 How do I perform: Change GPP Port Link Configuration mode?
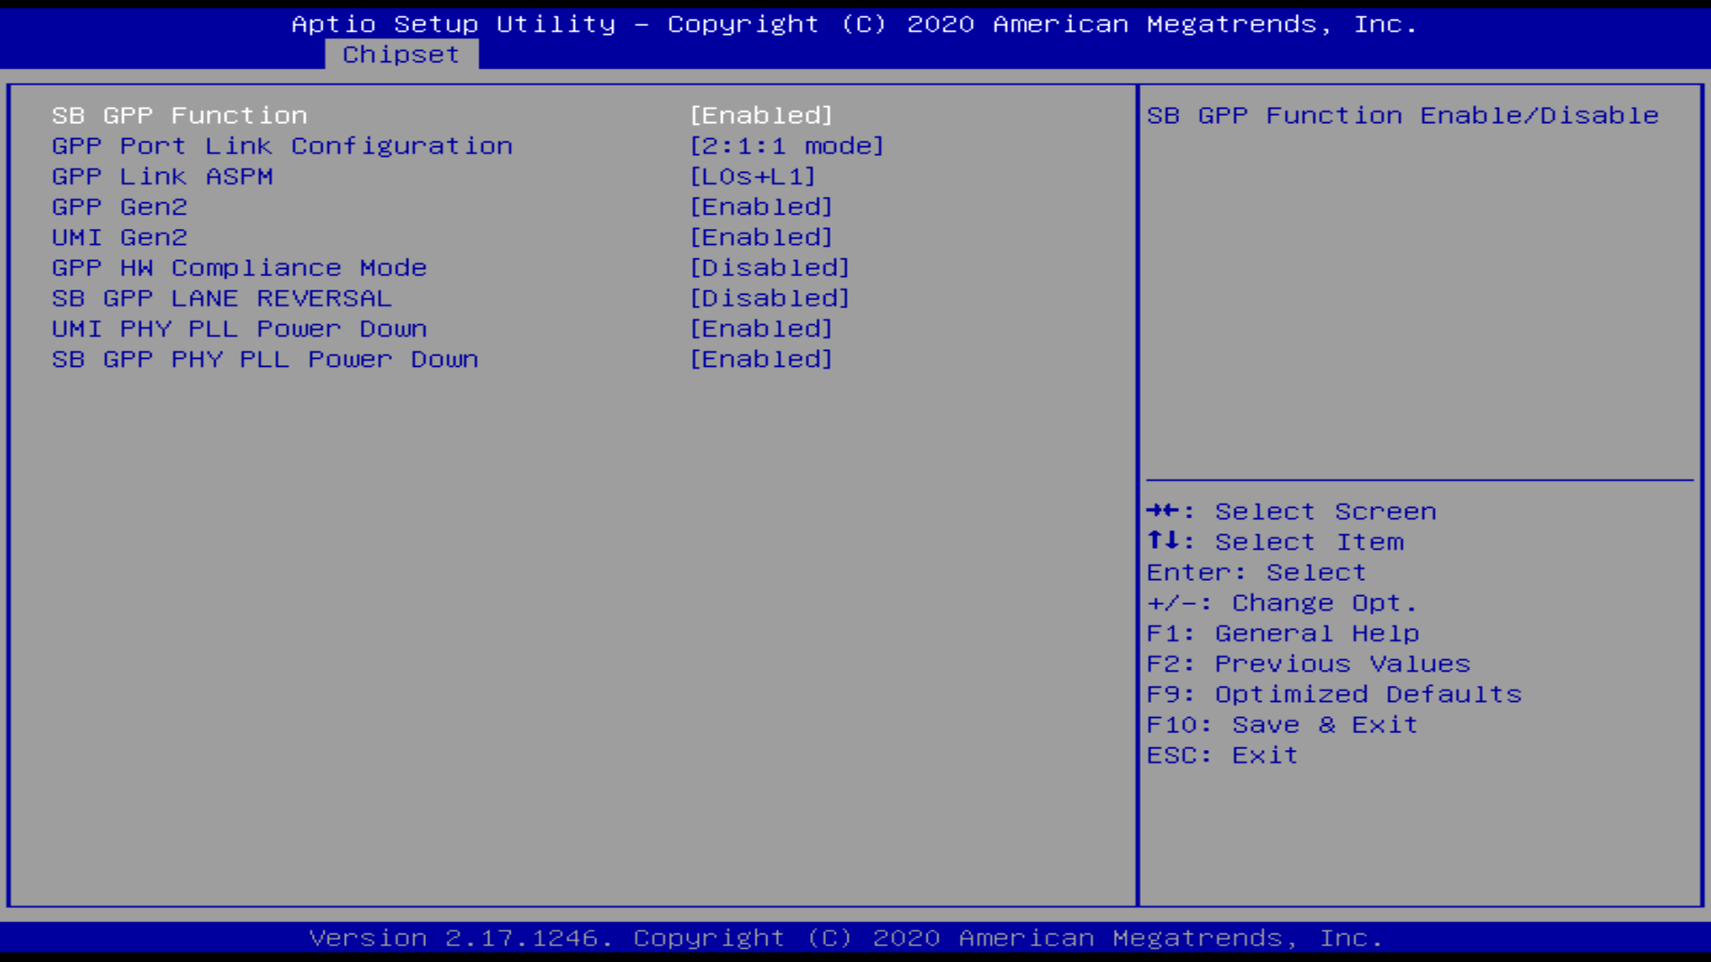tap(786, 144)
